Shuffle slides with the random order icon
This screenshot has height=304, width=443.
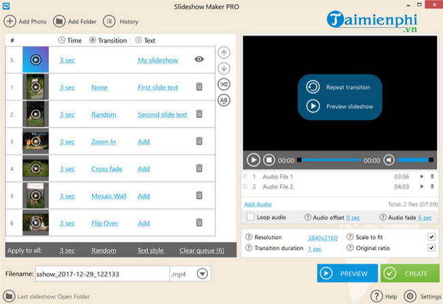224,84
